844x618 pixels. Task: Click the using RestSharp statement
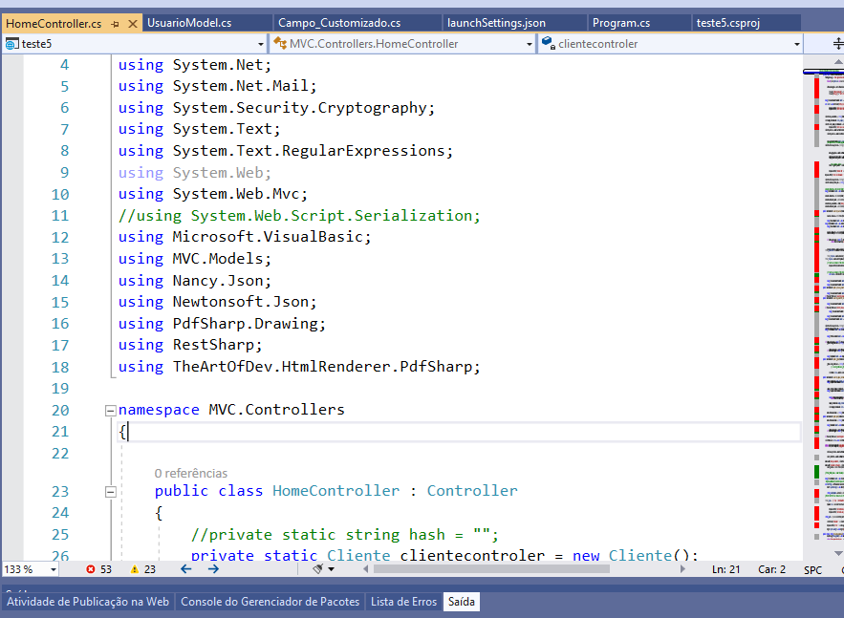(x=190, y=345)
